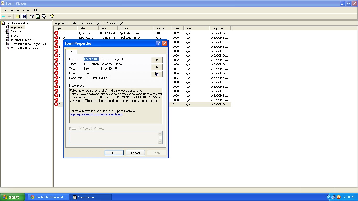Sort the event list by Computer column
Viewport: 358px width, 201px height.
point(220,28)
